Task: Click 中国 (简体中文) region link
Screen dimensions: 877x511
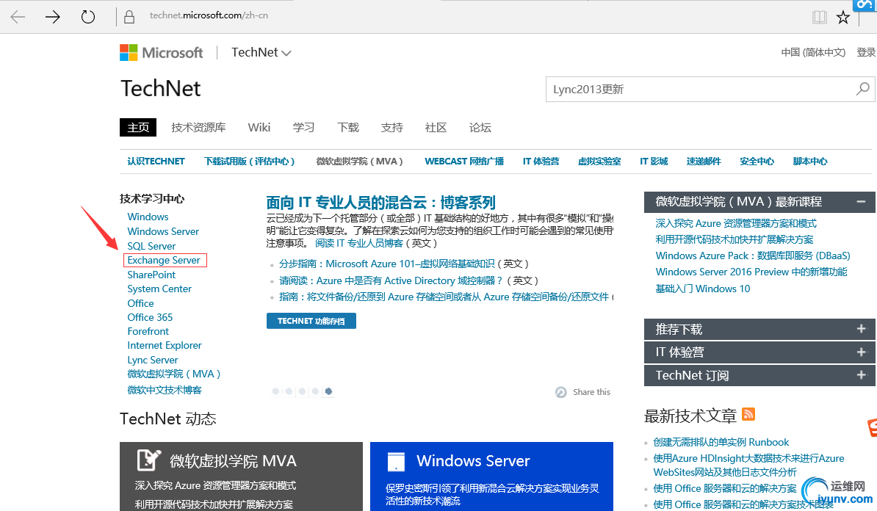Action: tap(813, 52)
